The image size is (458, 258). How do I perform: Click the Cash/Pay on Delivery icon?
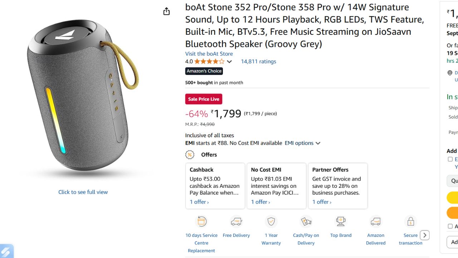pos(306,221)
